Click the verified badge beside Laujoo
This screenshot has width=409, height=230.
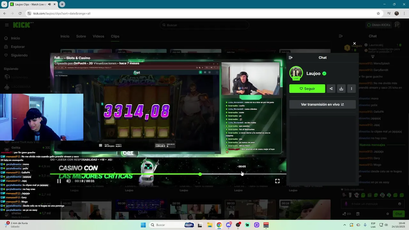324,73
